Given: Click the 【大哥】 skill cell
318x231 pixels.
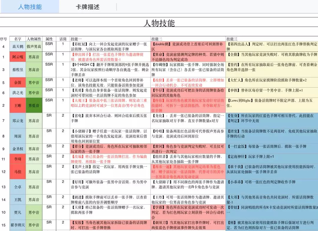Looking at the screenshot, I should [272, 200].
